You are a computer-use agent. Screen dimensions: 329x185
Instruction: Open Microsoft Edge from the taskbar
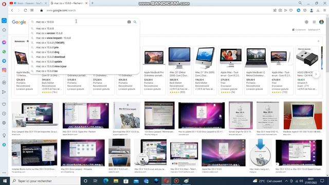[105, 181]
